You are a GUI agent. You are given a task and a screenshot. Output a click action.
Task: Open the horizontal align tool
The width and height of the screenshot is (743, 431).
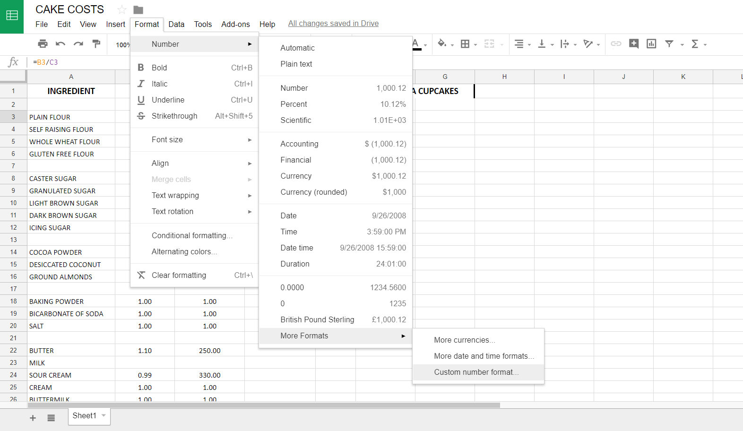tap(519, 44)
